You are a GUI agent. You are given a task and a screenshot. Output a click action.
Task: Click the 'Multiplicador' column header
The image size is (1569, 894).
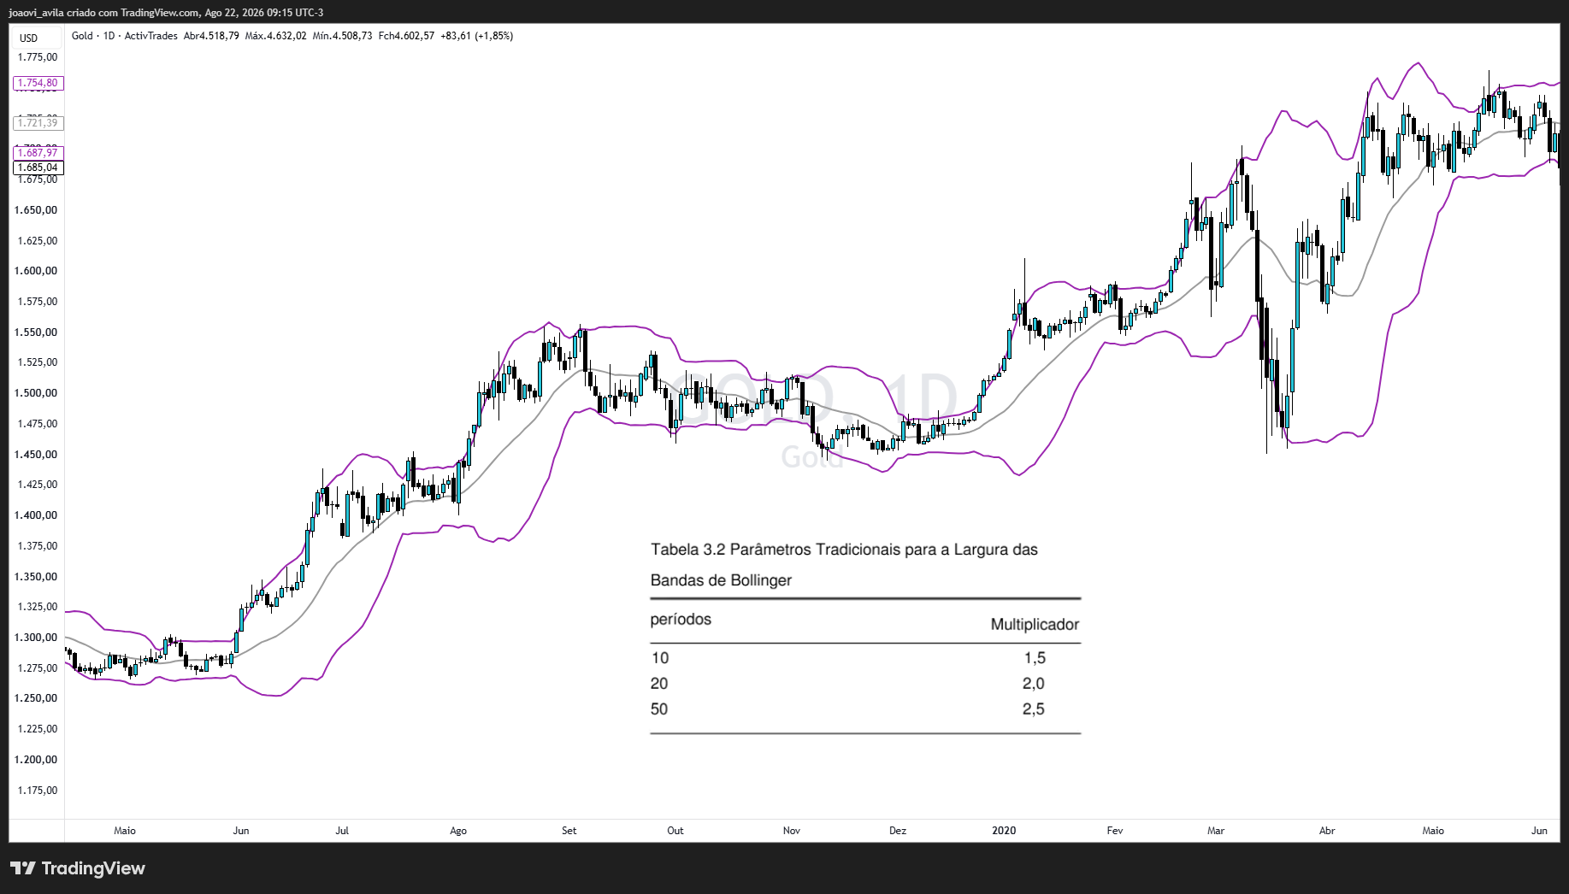point(1035,625)
